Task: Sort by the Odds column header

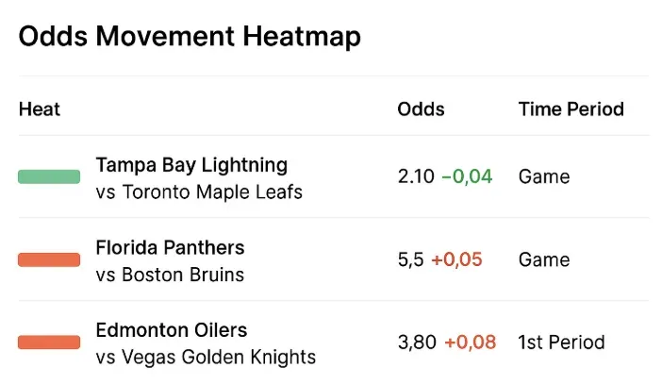Action: pyautogui.click(x=422, y=109)
